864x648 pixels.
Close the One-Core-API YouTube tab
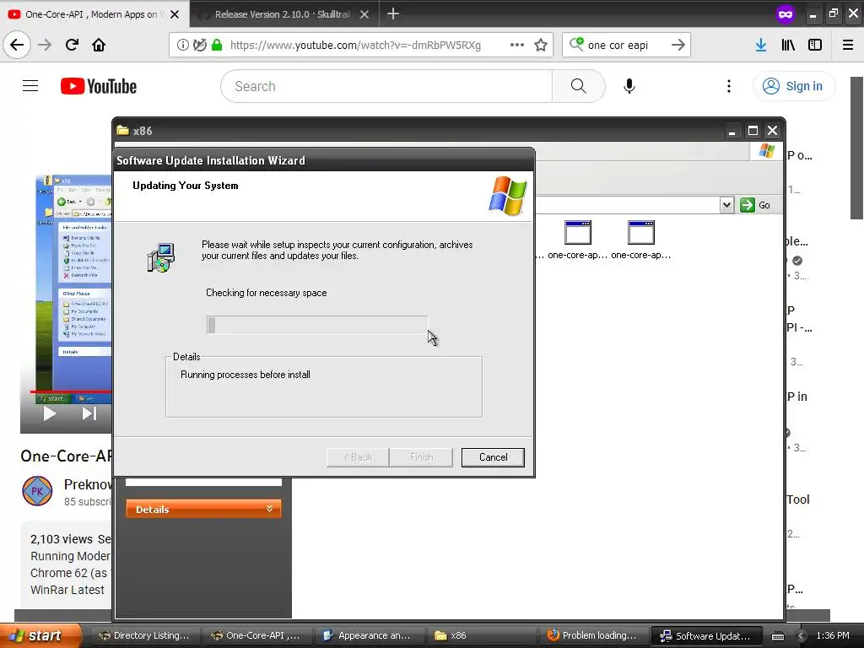[175, 14]
